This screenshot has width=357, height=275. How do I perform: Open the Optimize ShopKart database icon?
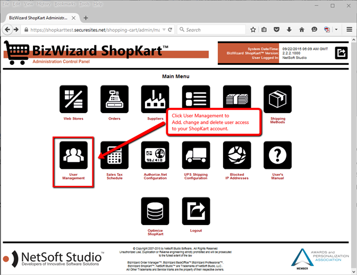point(155,211)
